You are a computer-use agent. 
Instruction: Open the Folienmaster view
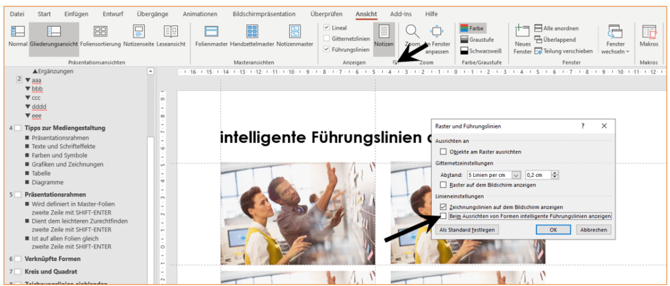coord(211,36)
